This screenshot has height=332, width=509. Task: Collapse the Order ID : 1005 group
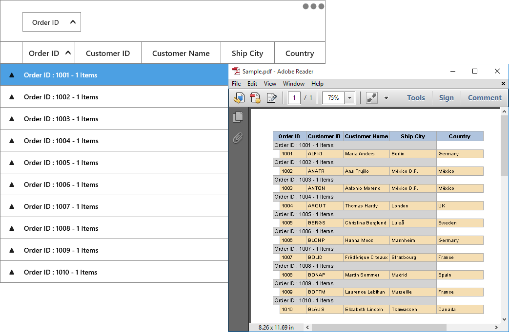[x=12, y=163]
